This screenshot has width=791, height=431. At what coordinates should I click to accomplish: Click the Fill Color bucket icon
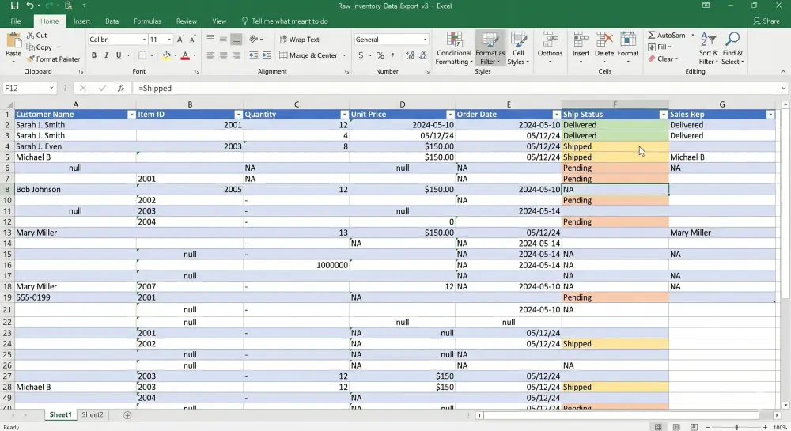point(166,55)
